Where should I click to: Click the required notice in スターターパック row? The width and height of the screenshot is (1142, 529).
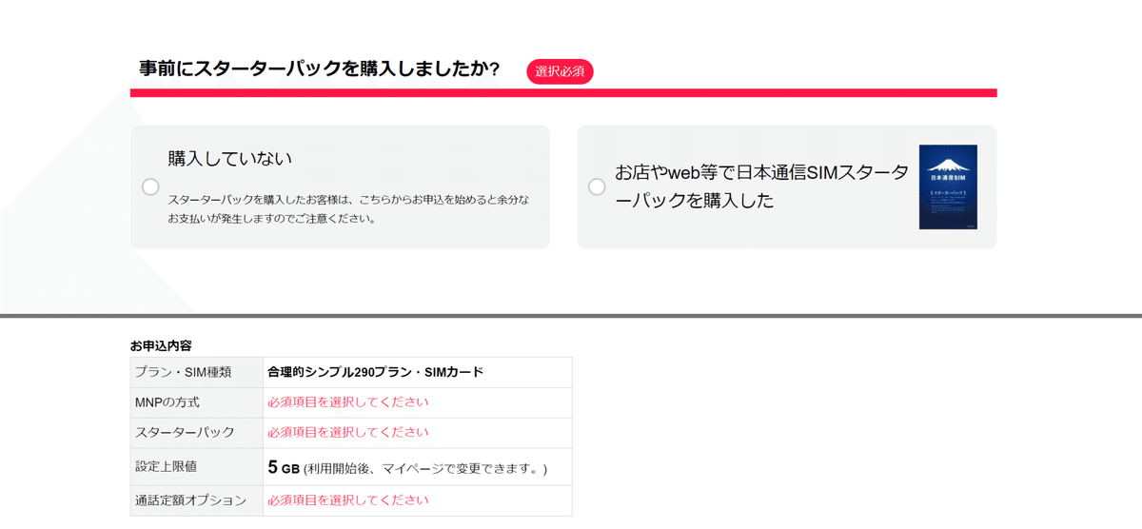point(347,433)
